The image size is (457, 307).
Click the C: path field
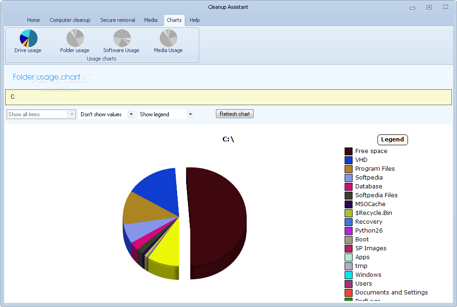(x=228, y=97)
